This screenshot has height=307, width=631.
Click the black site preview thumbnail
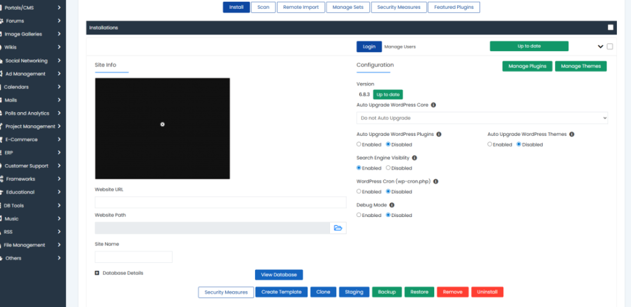pos(162,128)
